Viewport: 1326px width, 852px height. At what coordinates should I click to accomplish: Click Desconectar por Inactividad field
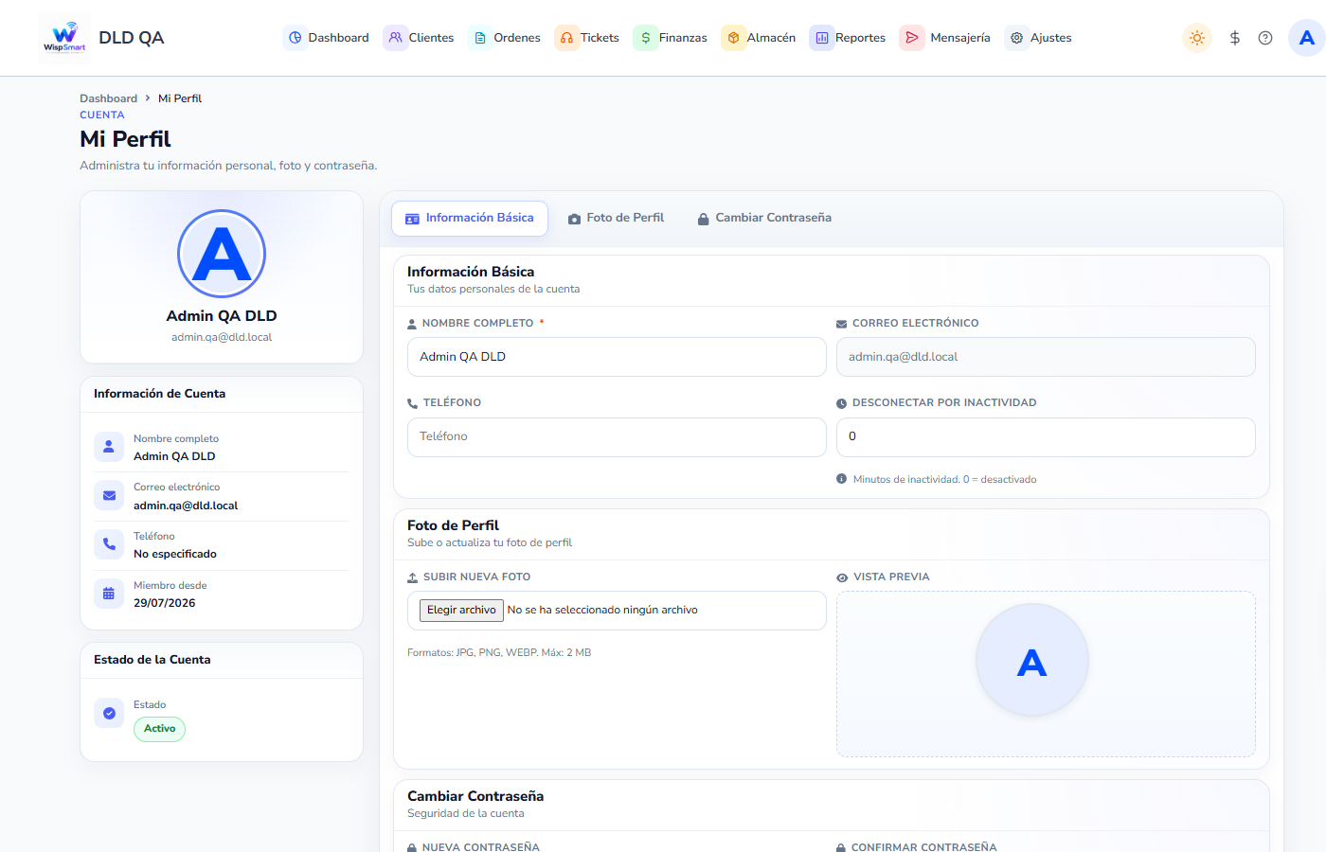point(1046,436)
